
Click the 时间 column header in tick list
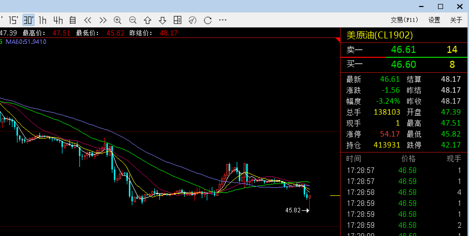pos(354,159)
